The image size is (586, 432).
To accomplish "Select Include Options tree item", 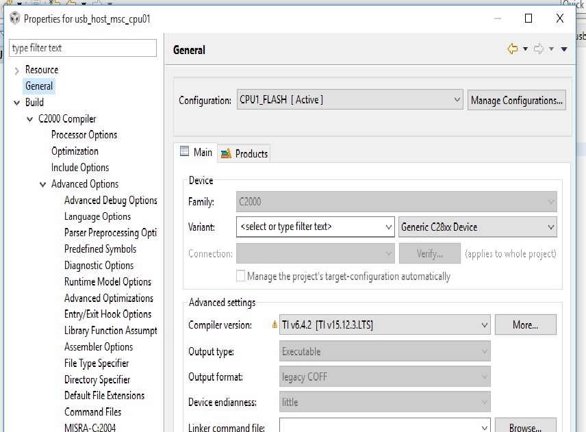I will (x=80, y=168).
